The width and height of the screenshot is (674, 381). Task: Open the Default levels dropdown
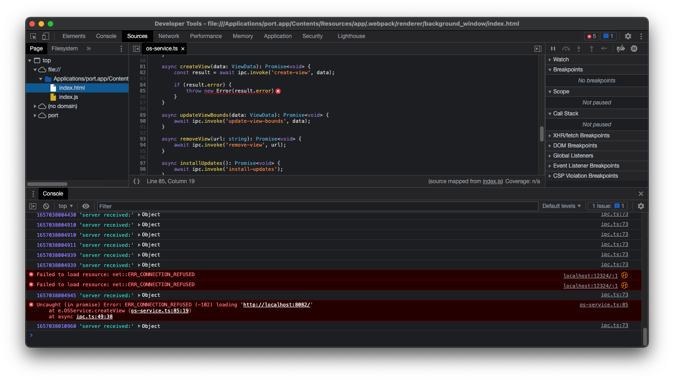pos(562,206)
